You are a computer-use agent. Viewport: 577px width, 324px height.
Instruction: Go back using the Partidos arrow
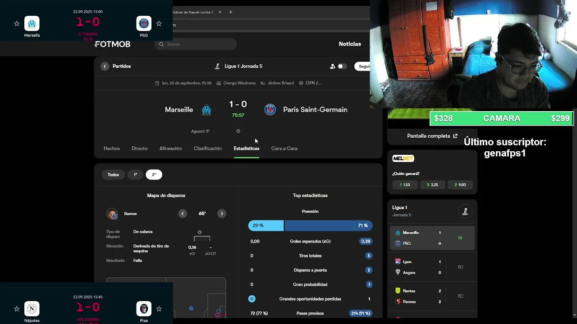(x=105, y=66)
